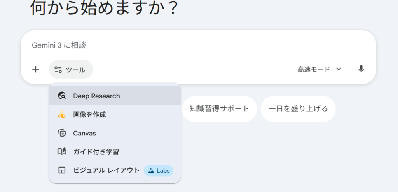Screen dimensions: 398x192
Task: Select ビジュアル レイアウト menu item
Action: point(106,170)
